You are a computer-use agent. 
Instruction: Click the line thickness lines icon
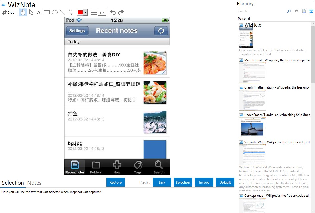94,12
